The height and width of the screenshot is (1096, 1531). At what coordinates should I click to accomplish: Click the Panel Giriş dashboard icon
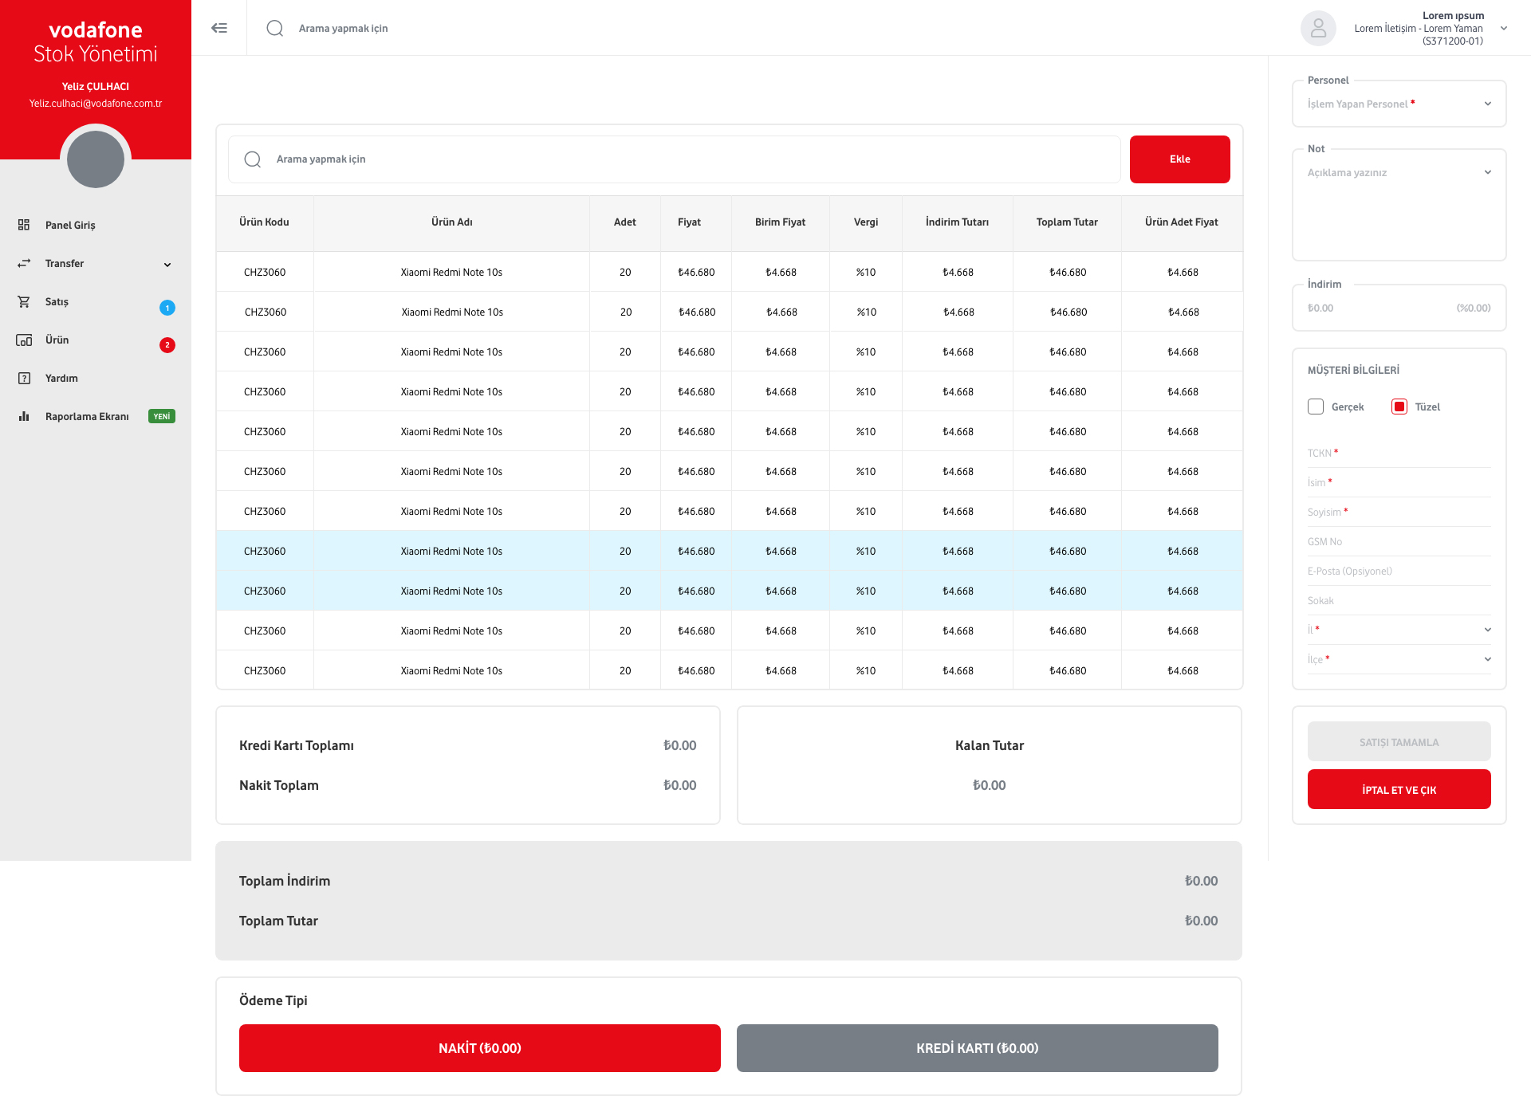click(x=24, y=225)
